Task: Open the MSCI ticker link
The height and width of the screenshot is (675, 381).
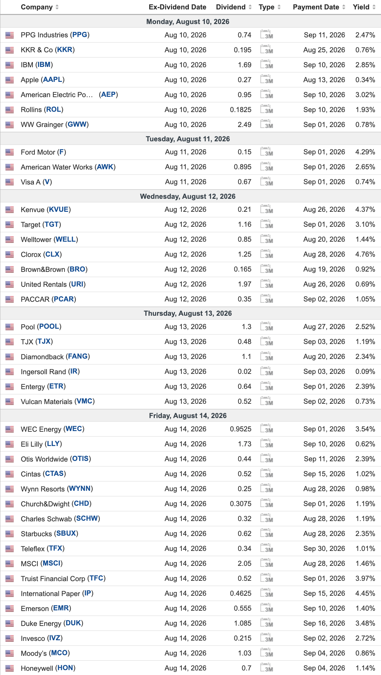Action: (52, 563)
